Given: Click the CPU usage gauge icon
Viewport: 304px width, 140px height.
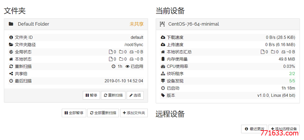Looking at the screenshot, I should 163,67.
